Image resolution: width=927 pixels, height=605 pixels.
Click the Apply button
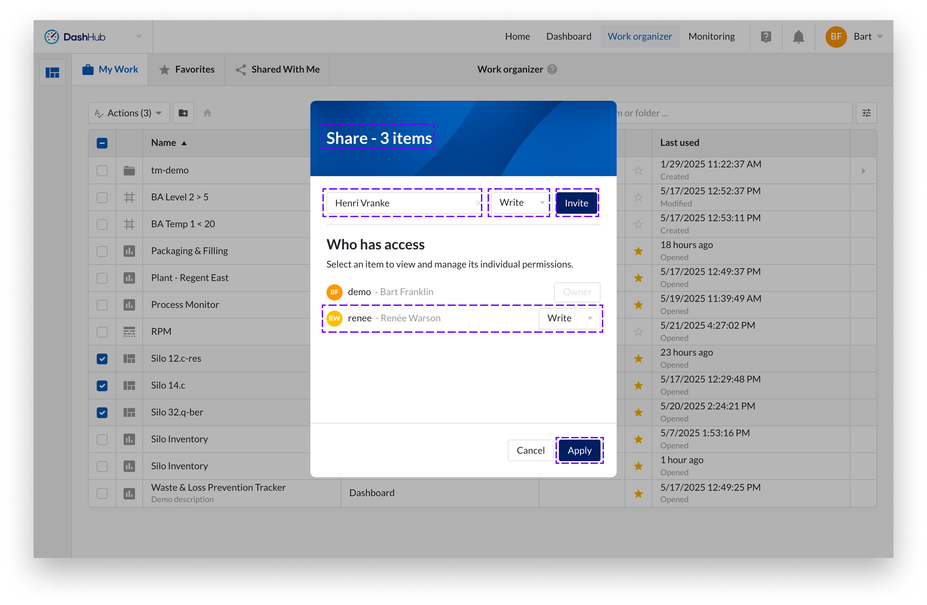(x=579, y=451)
